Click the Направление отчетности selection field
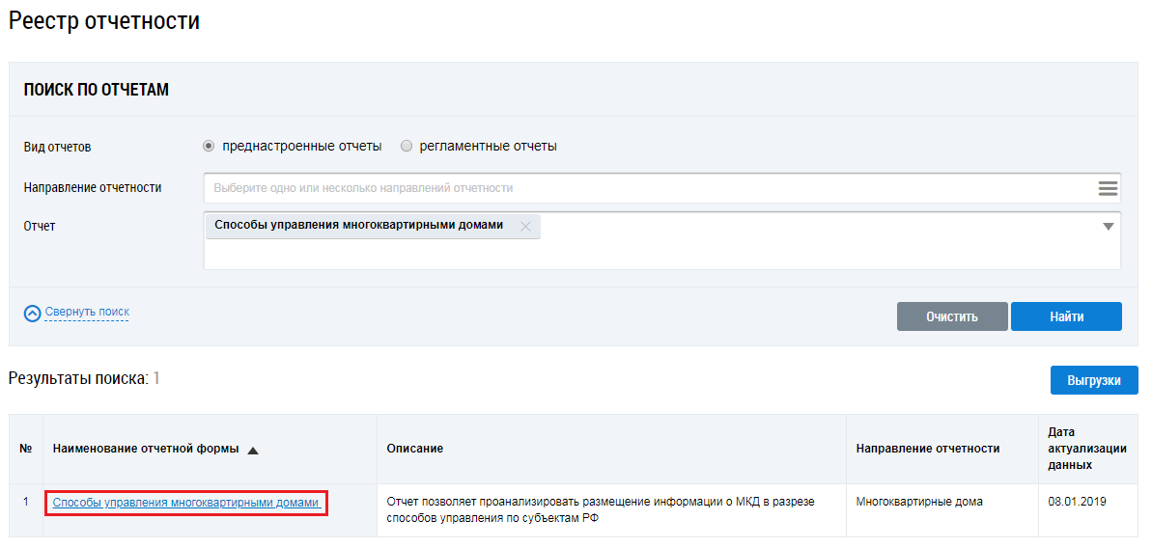Screen dimensions: 1152x548 point(647,188)
